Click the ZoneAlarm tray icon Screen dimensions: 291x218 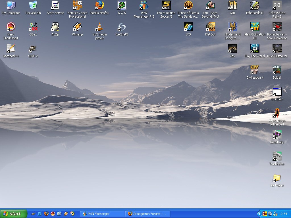click(265, 214)
